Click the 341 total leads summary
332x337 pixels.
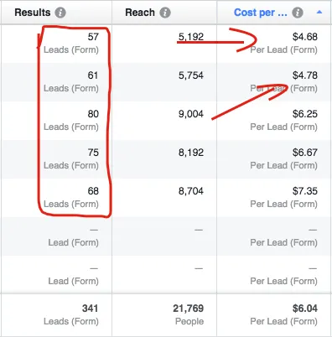pos(71,314)
